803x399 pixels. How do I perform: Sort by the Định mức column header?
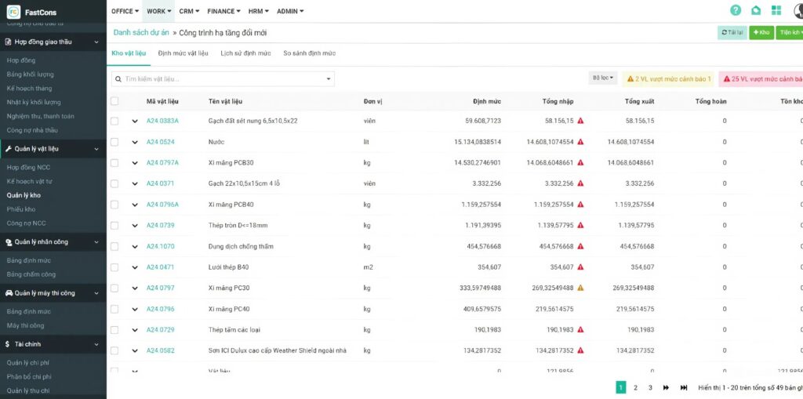(x=486, y=101)
